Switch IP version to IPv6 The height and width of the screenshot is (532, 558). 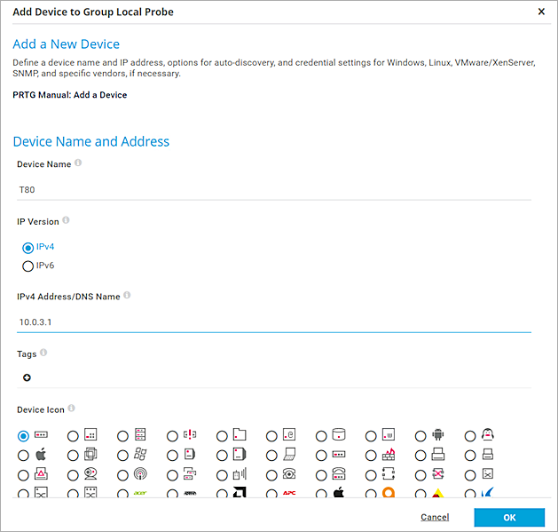pos(28,266)
